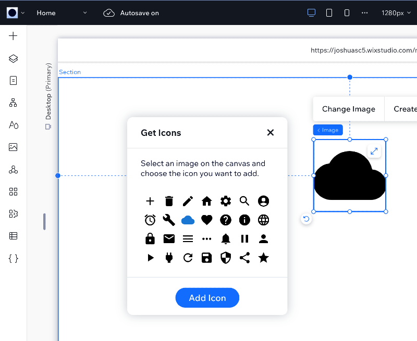The height and width of the screenshot is (341, 417).
Task: Select the question mark help icon
Action: (226, 220)
